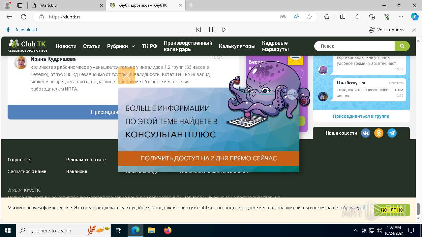
Task: Submit search with green magnifier button
Action: (402, 46)
